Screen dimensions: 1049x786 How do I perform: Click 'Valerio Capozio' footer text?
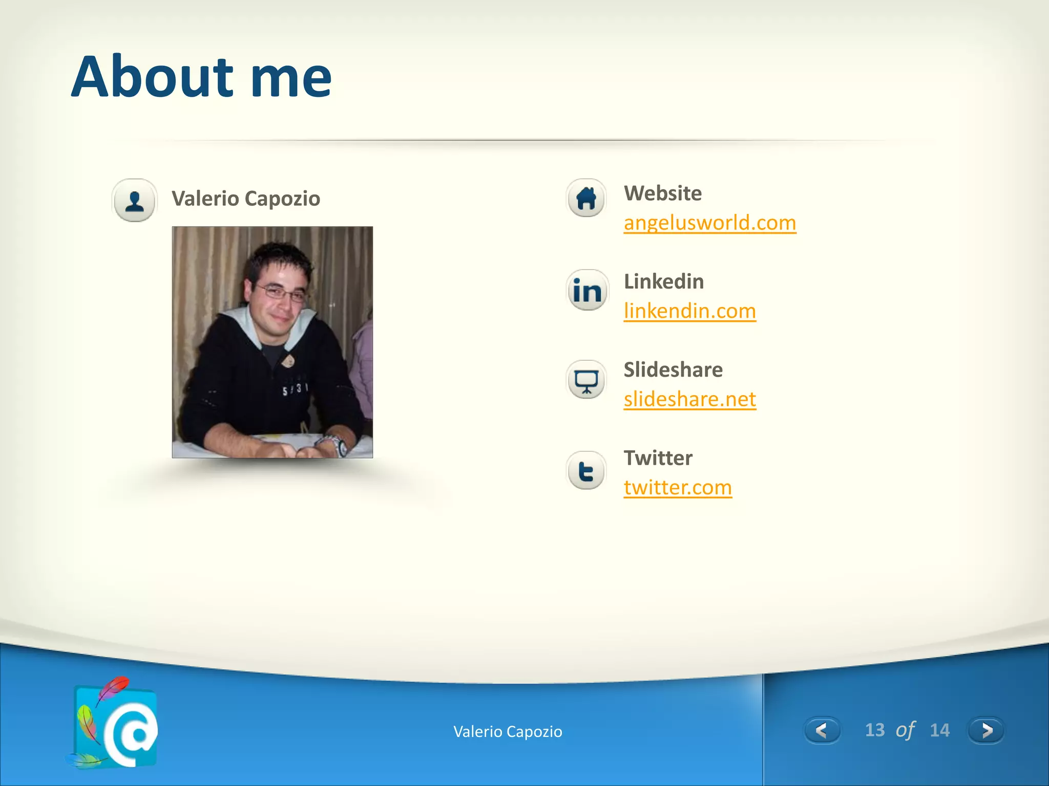point(508,732)
